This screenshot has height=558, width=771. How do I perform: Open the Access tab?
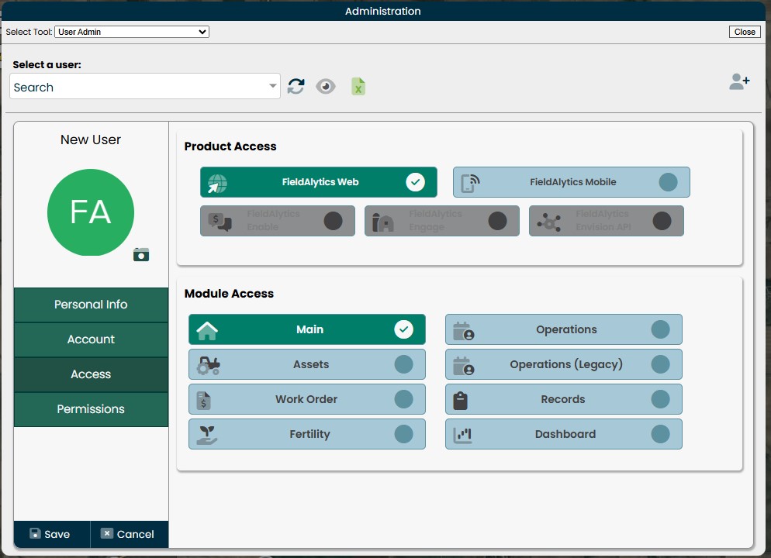point(91,374)
